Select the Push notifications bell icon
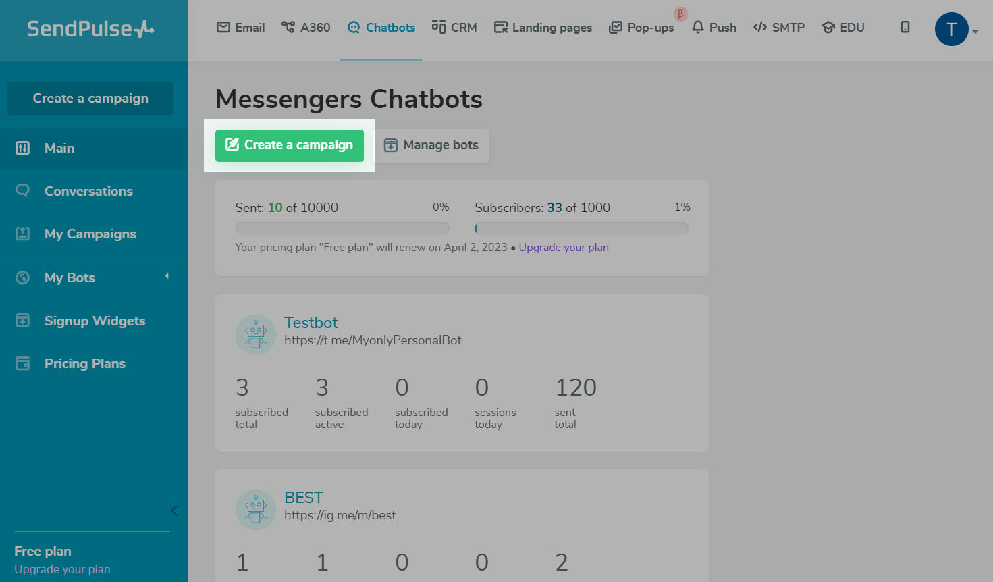The width and height of the screenshot is (993, 582). [x=698, y=27]
